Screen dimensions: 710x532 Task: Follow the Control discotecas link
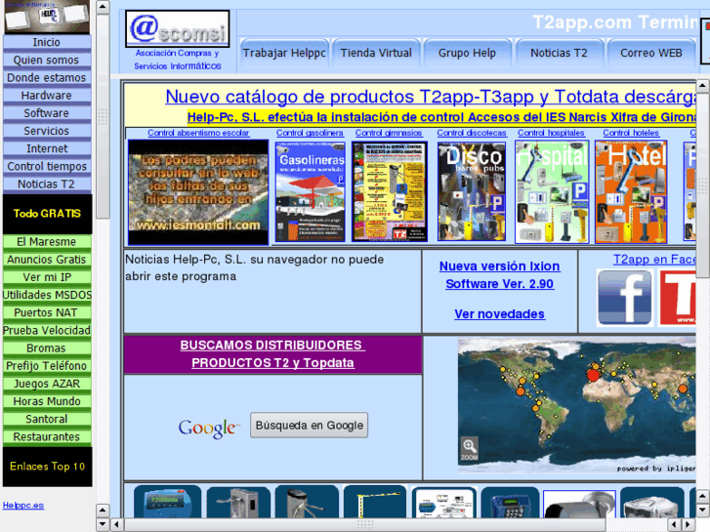[472, 133]
